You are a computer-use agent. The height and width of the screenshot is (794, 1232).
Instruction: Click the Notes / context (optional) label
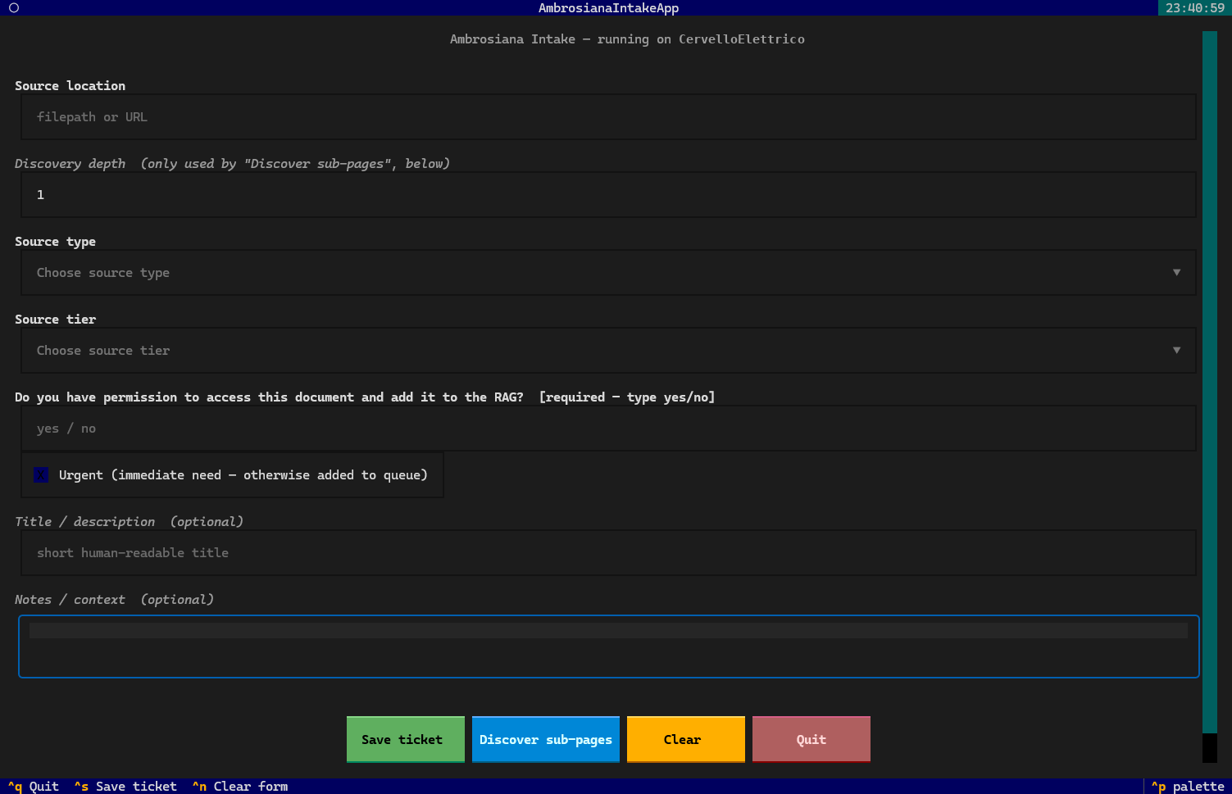click(115, 600)
